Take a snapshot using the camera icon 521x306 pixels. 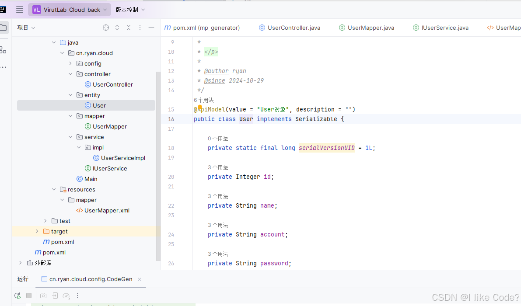(x=43, y=296)
